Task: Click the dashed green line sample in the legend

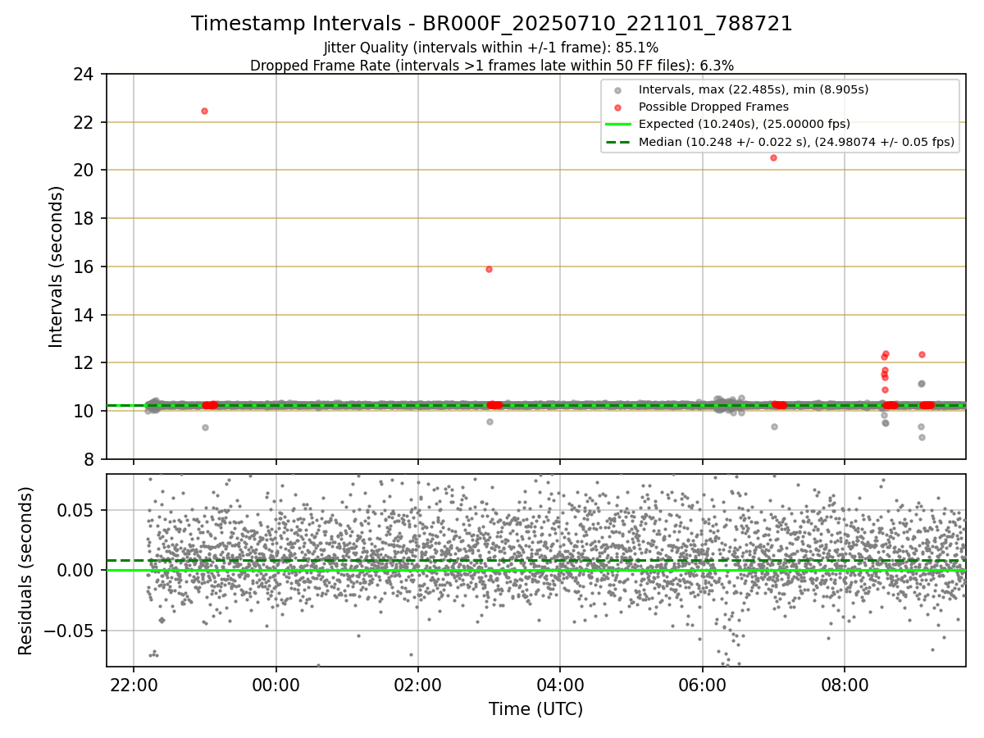Action: pos(617,142)
